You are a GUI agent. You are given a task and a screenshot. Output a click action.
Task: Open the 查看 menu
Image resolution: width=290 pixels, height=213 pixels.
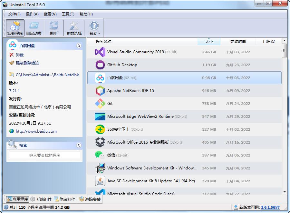(x=50, y=14)
